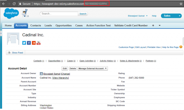The height and width of the screenshot is (110, 184).
Task: Click the orange help question mark icon
Action: [x=181, y=47]
